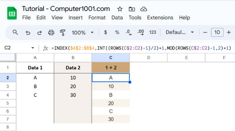The image size is (235, 131).
Task: Open the Extensions menu
Action: point(160,18)
